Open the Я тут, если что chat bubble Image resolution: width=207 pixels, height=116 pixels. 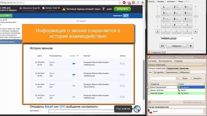pyautogui.click(x=123, y=109)
